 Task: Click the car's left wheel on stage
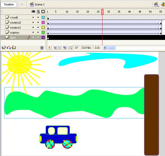(x=50, y=144)
